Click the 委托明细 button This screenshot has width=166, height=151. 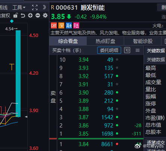coord(109,50)
